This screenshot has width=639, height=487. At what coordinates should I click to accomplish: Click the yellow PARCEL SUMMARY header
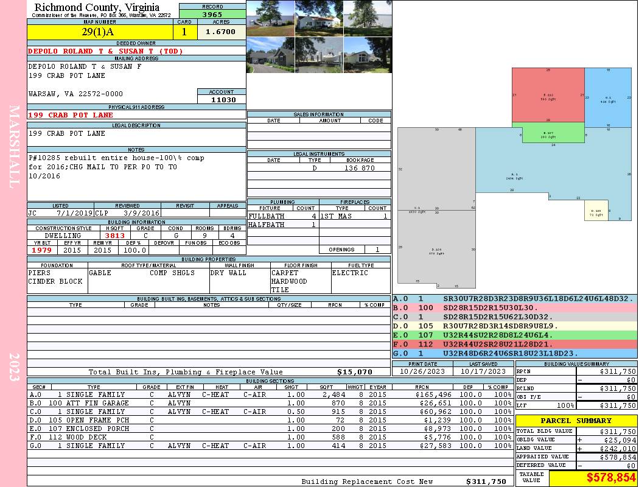coord(576,421)
